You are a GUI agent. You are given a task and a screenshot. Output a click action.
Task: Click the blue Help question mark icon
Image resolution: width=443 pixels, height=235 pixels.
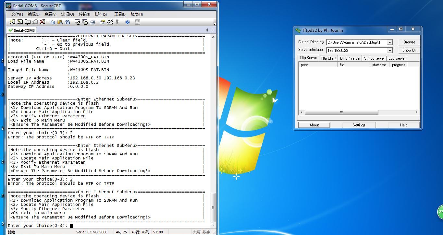pos(128,22)
